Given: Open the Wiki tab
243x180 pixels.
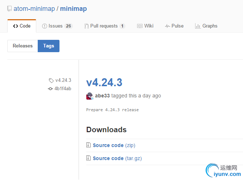Looking at the screenshot, I should 145,26.
